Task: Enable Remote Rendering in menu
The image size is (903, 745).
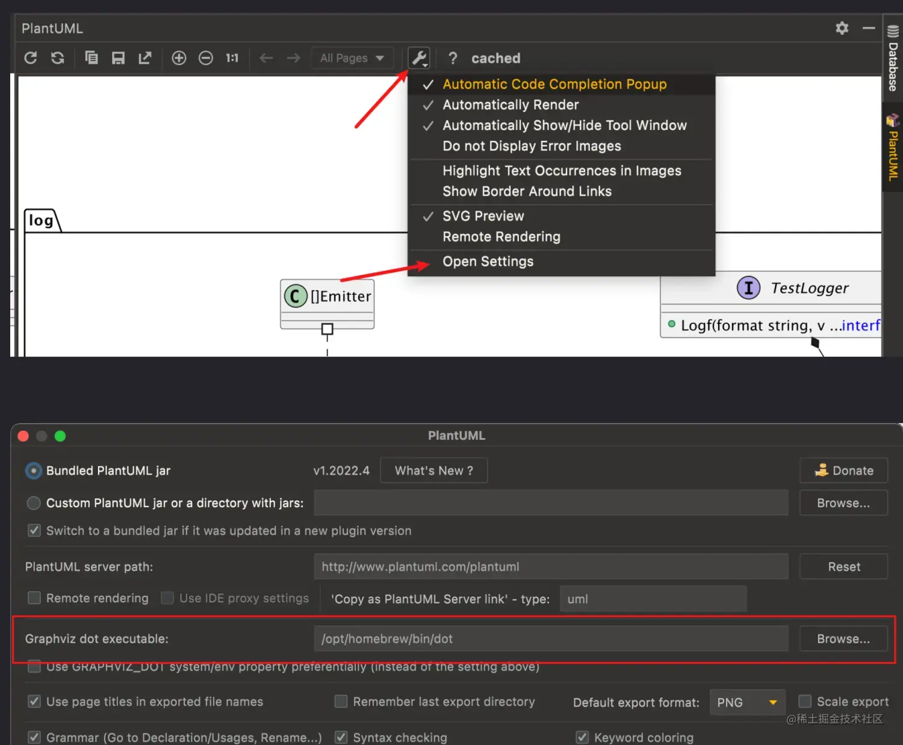Action: click(561, 236)
